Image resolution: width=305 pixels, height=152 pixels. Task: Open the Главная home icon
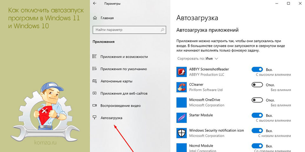[95, 18]
